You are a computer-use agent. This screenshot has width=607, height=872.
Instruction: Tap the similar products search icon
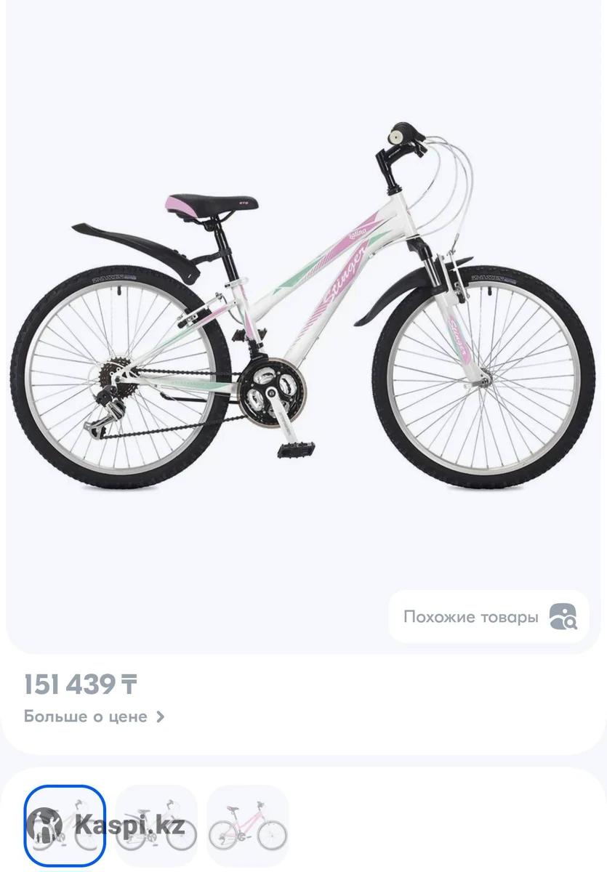tap(563, 617)
